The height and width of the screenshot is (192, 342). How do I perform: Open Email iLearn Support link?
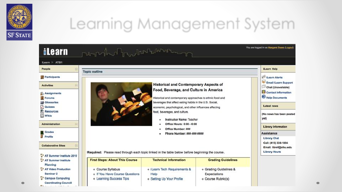[x=279, y=83]
